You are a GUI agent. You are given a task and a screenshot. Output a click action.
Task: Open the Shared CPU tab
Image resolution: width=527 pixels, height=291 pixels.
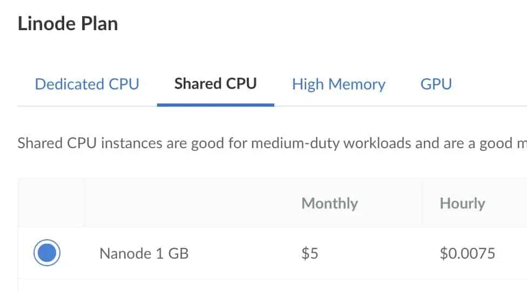tap(215, 84)
